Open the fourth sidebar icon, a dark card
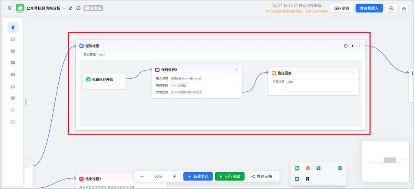This screenshot has width=414, height=189. click(13, 62)
